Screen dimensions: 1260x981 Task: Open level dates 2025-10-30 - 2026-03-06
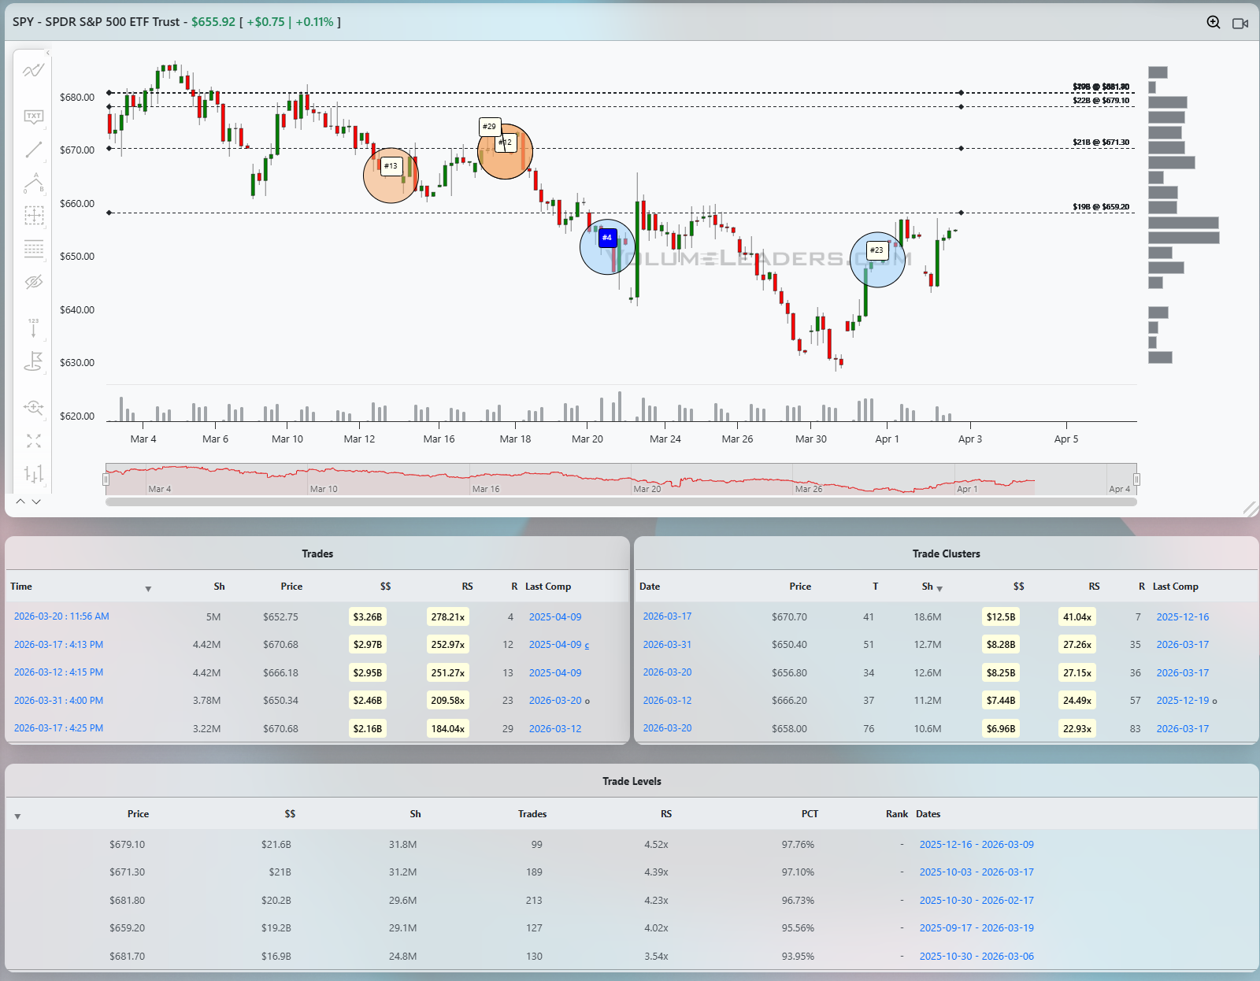pos(976,956)
